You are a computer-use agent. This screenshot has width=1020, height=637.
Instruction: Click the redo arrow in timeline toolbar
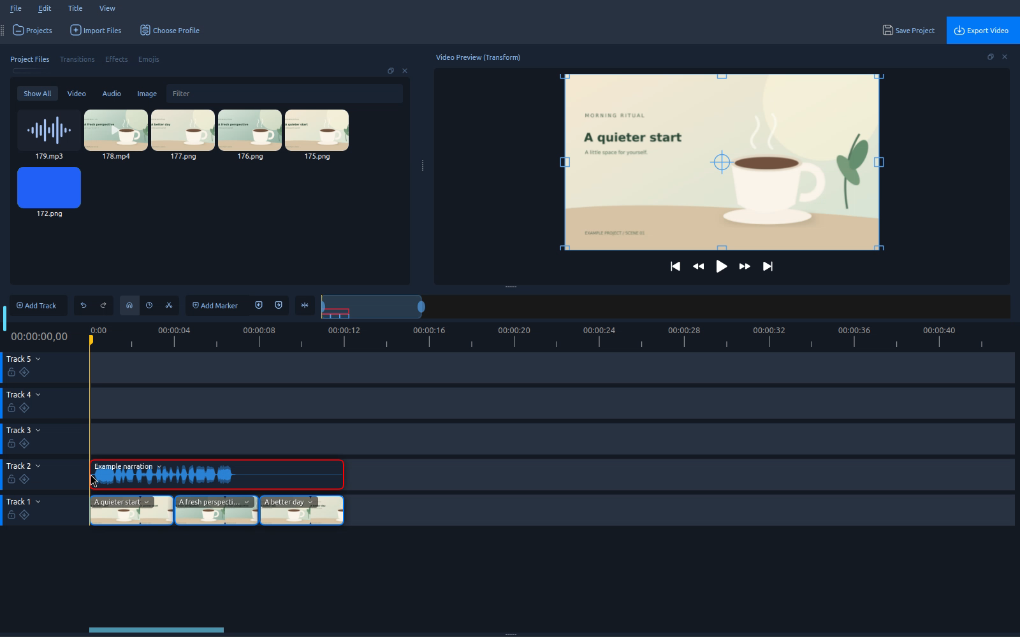pyautogui.click(x=103, y=306)
